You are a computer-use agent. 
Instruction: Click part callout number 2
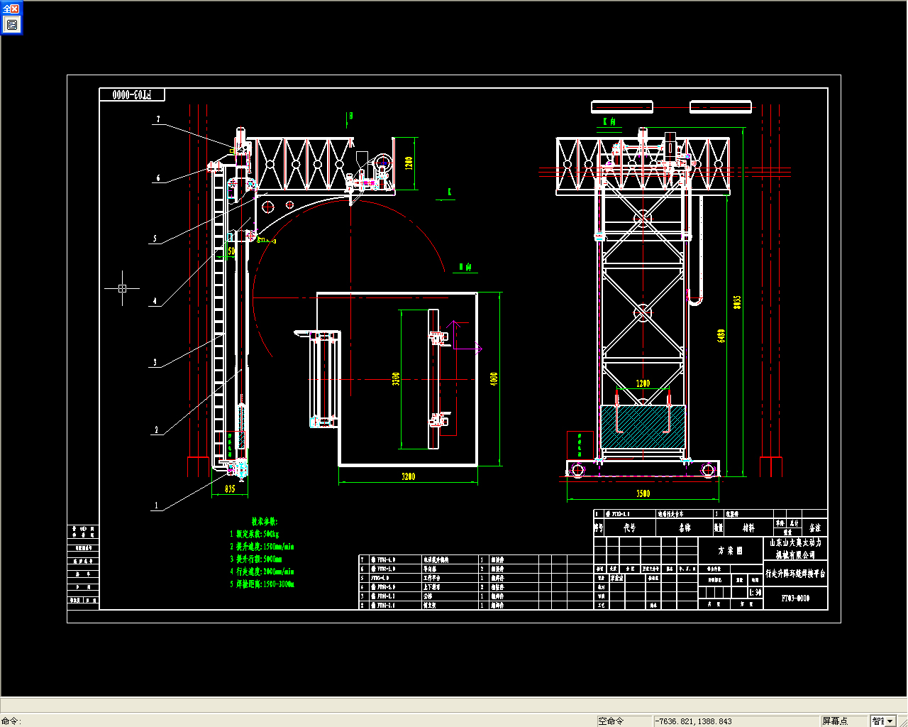click(157, 430)
